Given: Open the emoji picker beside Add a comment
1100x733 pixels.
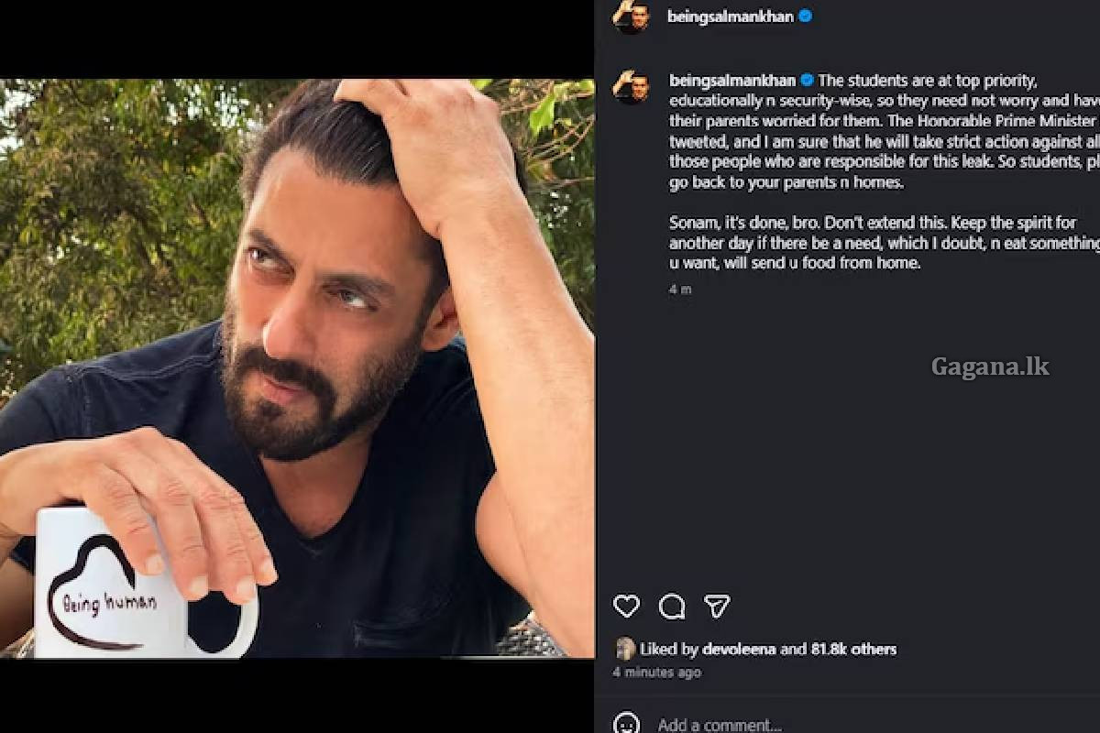Looking at the screenshot, I should pyautogui.click(x=627, y=724).
